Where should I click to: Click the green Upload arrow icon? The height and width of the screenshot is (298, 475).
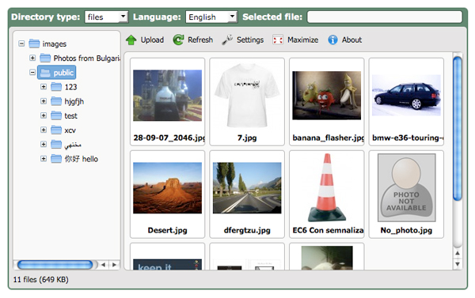pyautogui.click(x=131, y=40)
